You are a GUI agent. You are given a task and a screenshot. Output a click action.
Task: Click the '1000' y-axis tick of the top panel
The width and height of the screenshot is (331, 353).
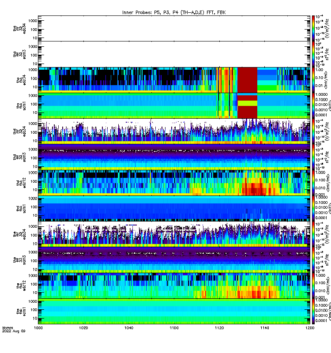click(33, 21)
